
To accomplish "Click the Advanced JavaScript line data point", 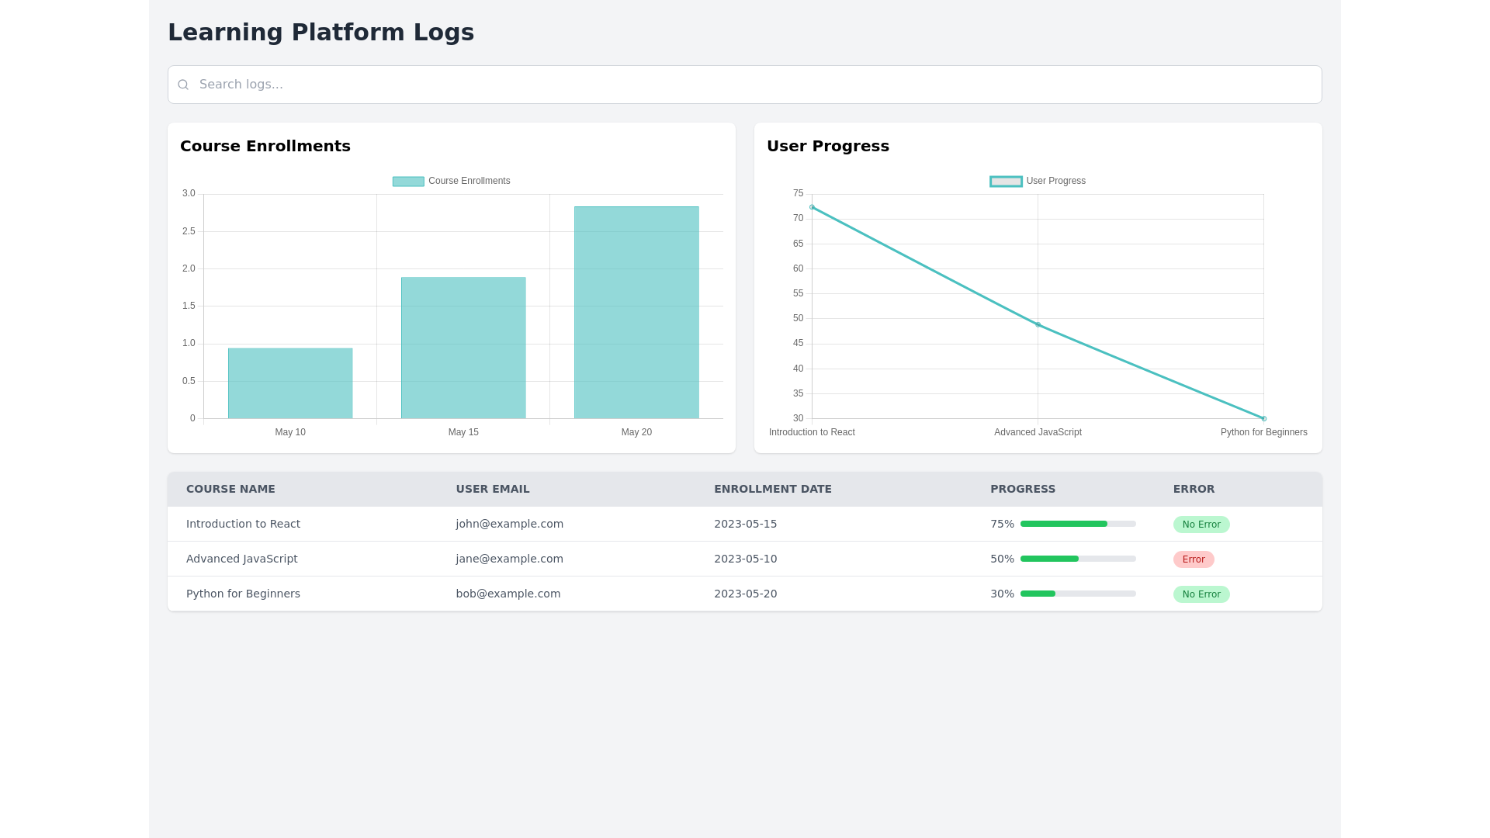I will click(x=1038, y=325).
